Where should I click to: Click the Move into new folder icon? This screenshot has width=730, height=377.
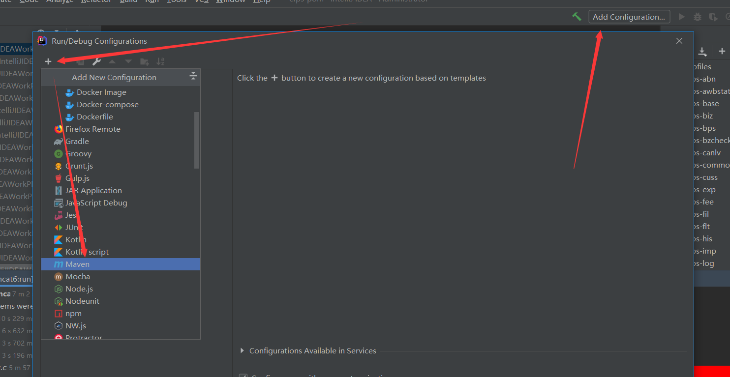[144, 61]
